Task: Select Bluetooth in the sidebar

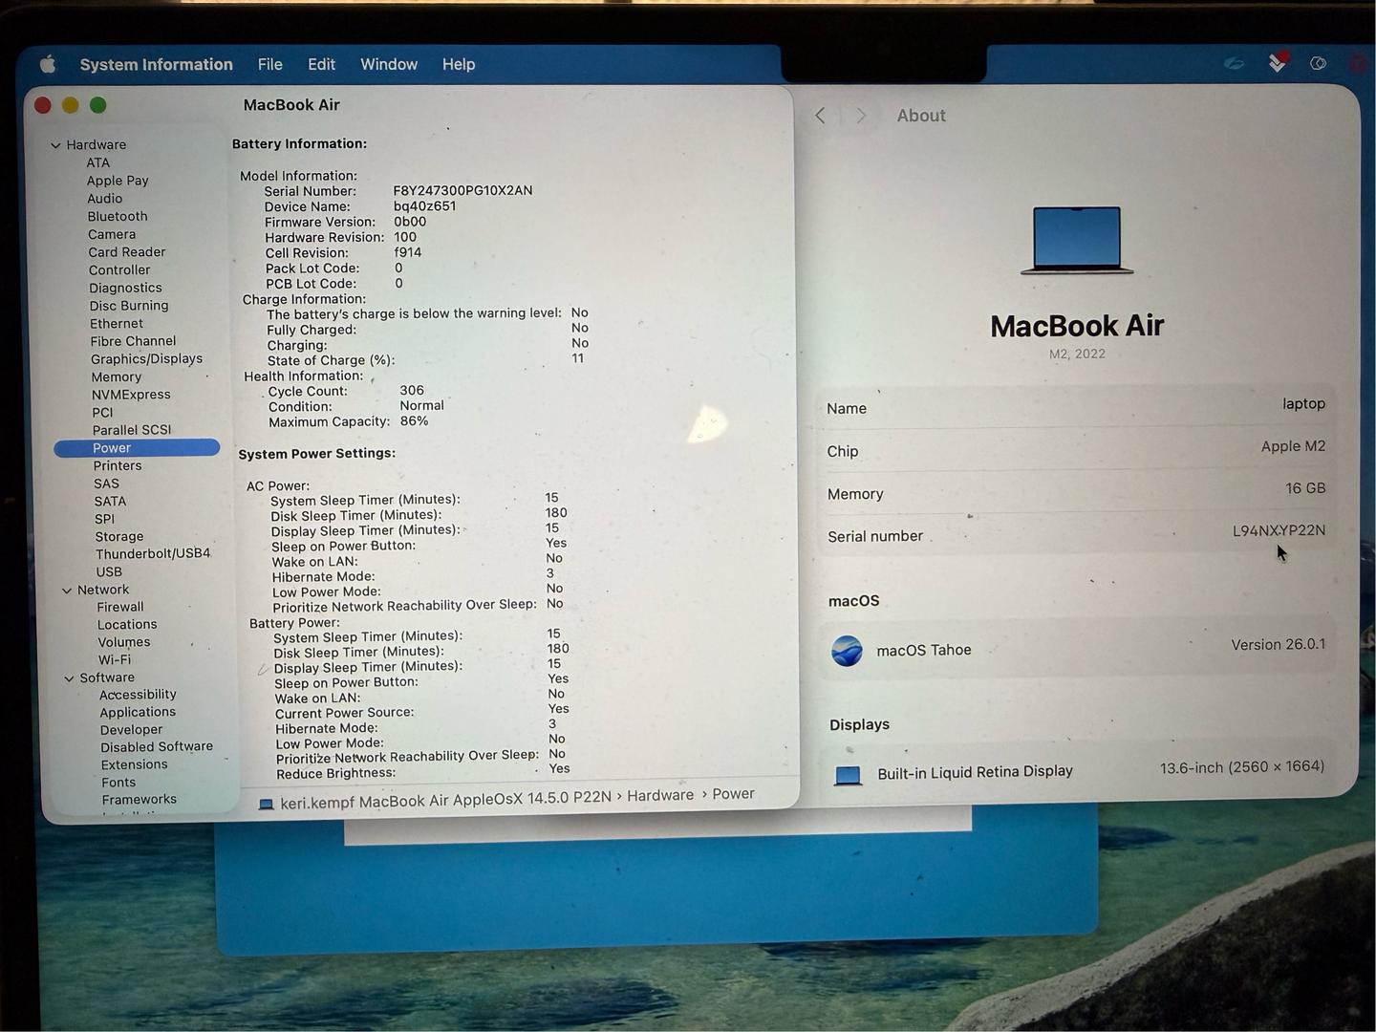Action: 118,217
